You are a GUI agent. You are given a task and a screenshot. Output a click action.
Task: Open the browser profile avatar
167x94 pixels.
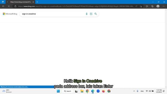tap(158, 6)
